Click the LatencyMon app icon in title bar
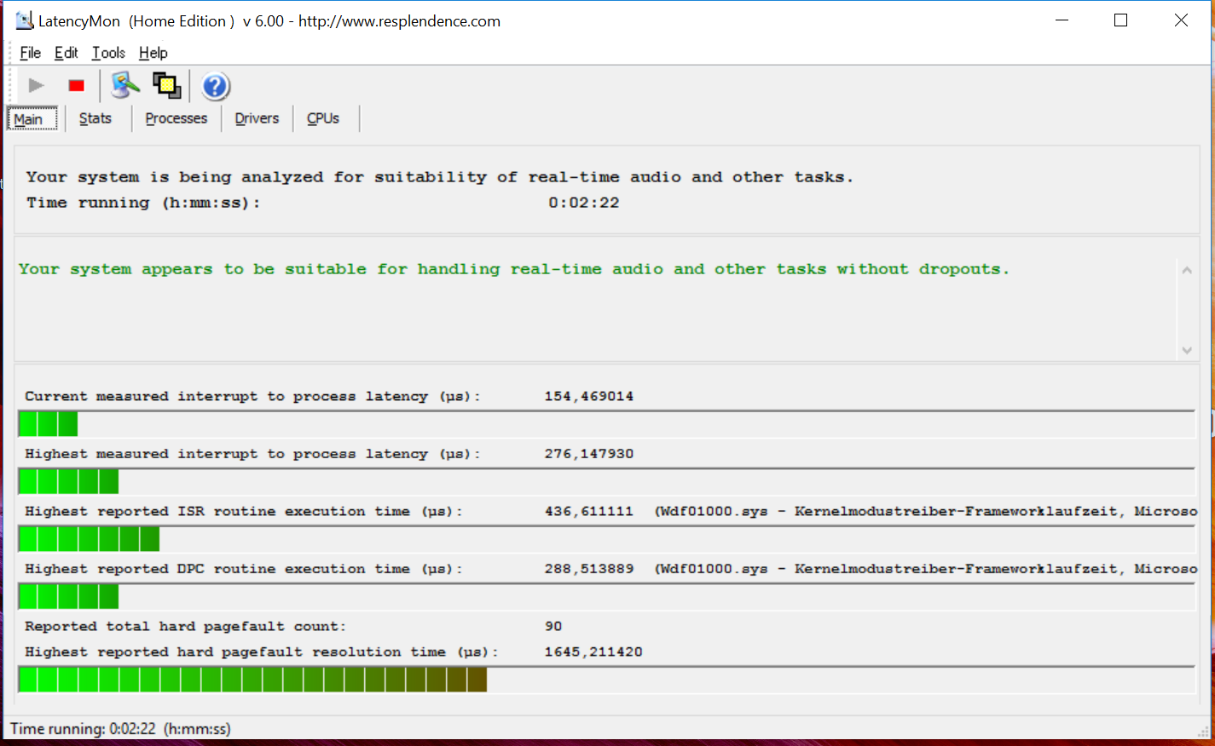The width and height of the screenshot is (1215, 746). (x=24, y=20)
